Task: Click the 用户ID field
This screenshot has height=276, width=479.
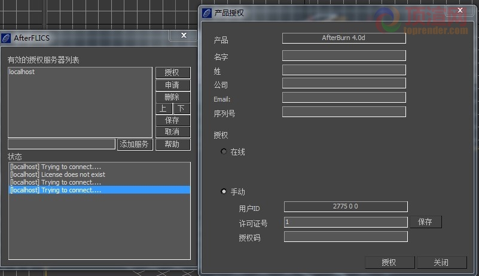Action: [x=346, y=207]
